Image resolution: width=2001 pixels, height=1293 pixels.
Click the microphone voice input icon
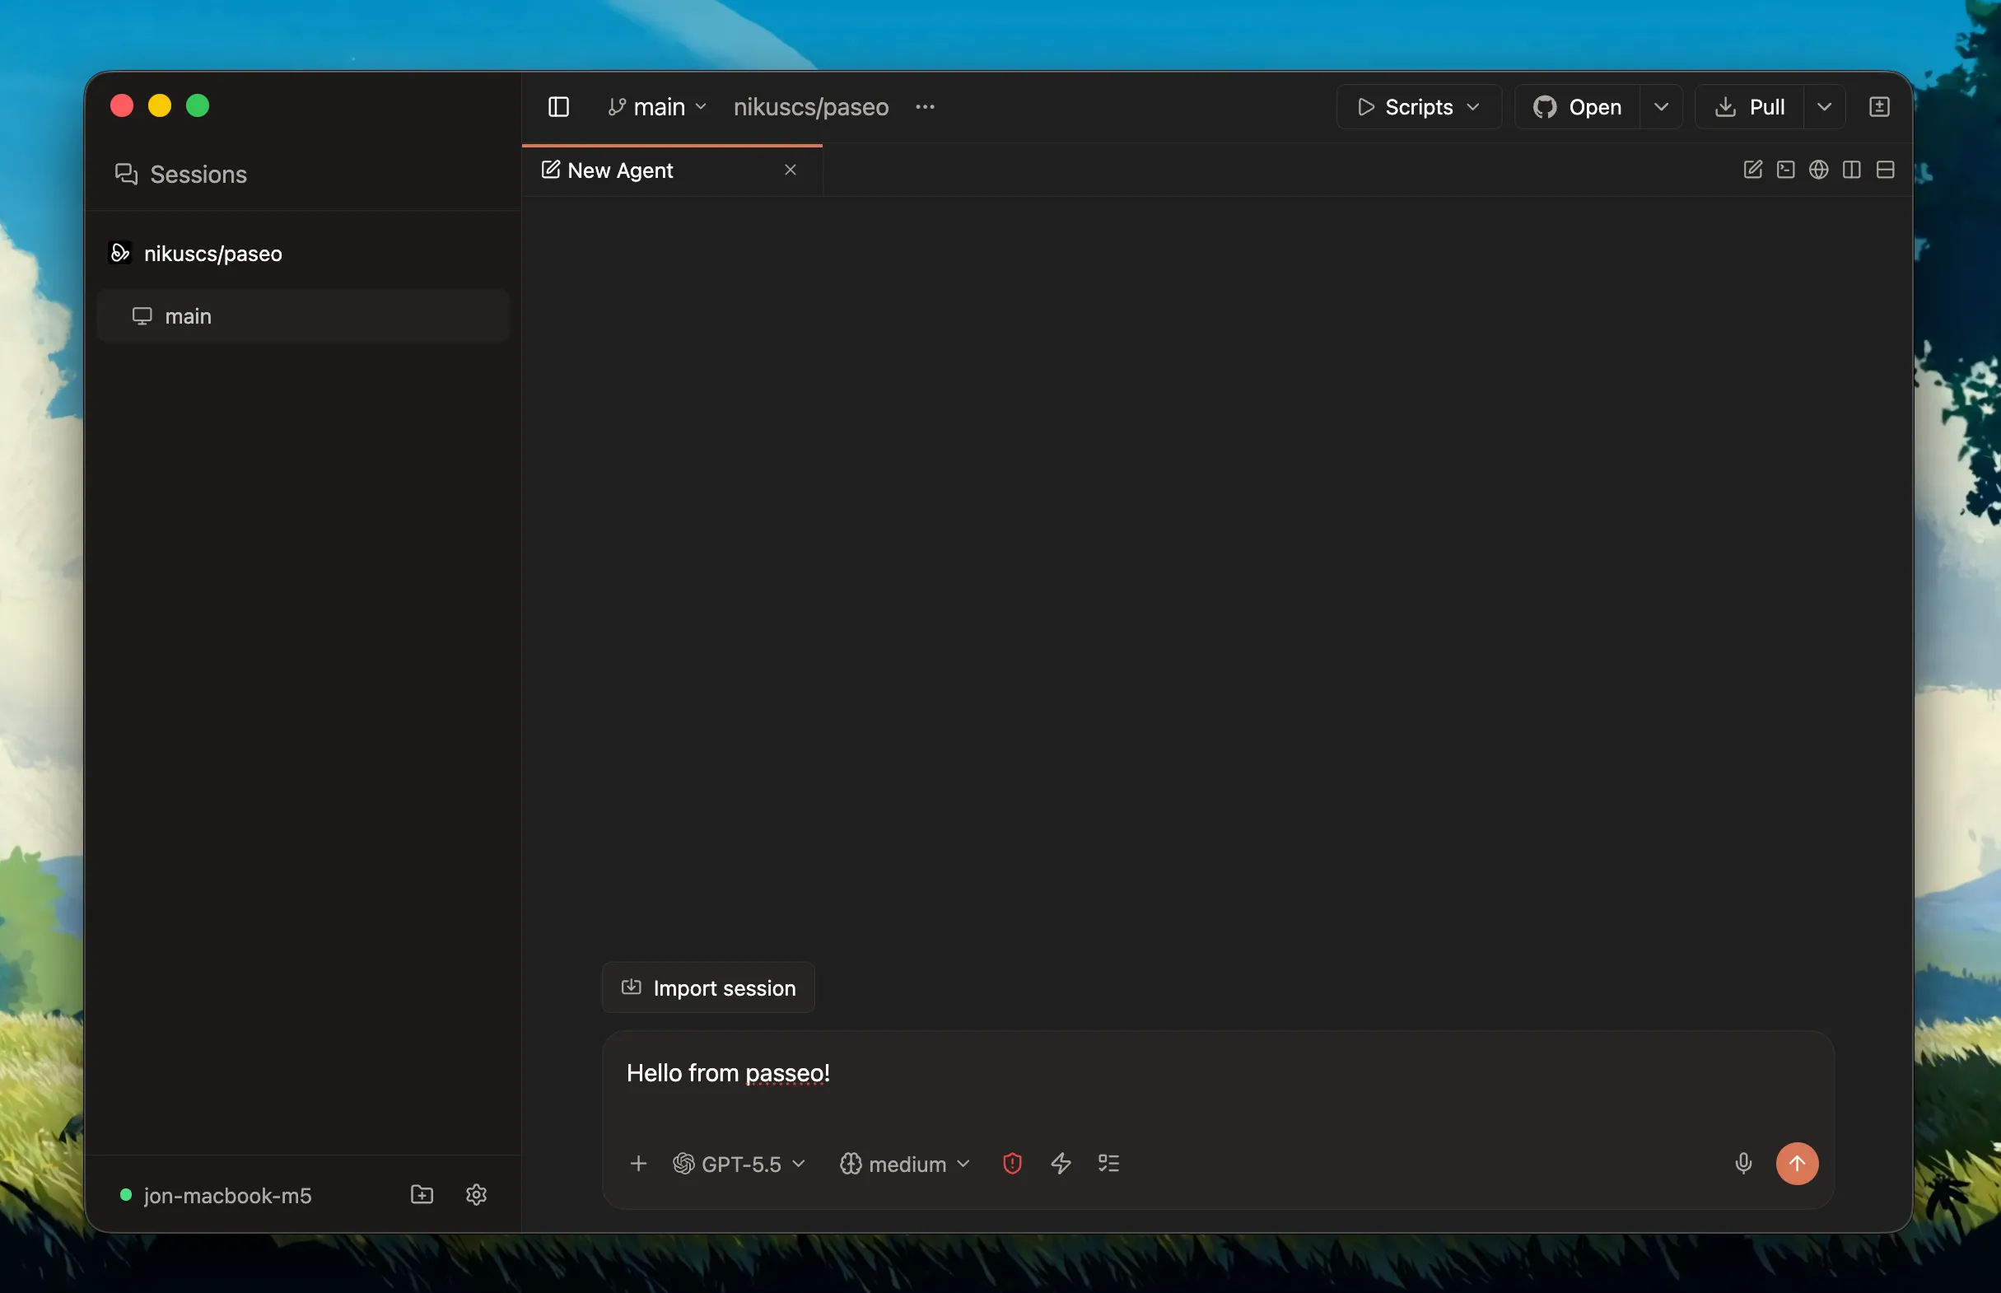[x=1742, y=1163]
